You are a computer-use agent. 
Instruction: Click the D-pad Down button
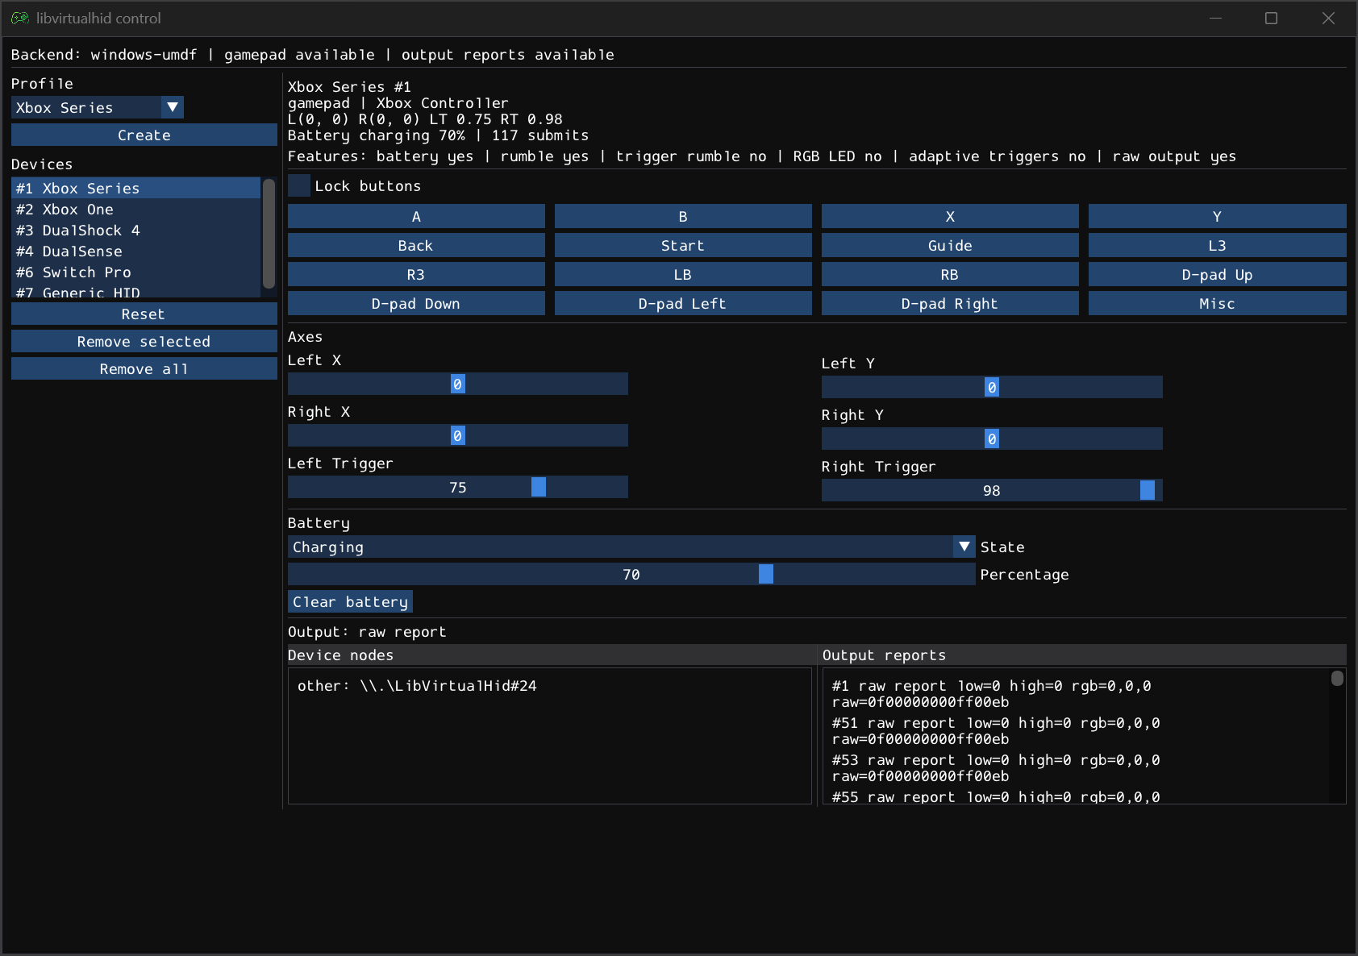coord(416,303)
